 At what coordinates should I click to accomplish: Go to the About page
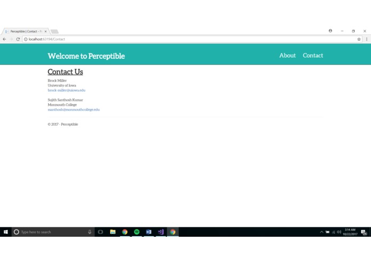[x=287, y=56]
